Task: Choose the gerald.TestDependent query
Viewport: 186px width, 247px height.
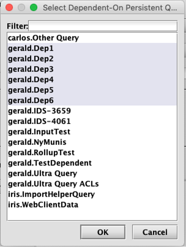Action: (x=92, y=163)
